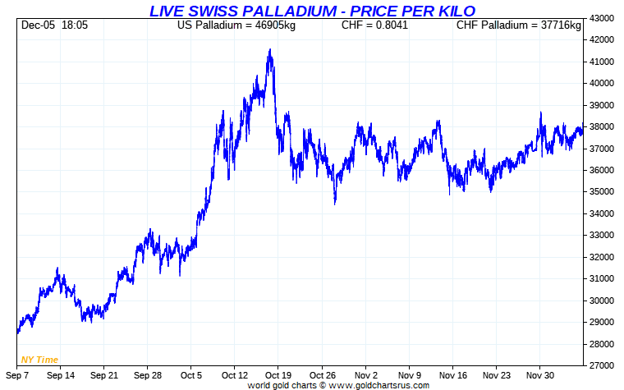Click the 'Sep 7' date label
624x390 pixels.
click(x=17, y=375)
